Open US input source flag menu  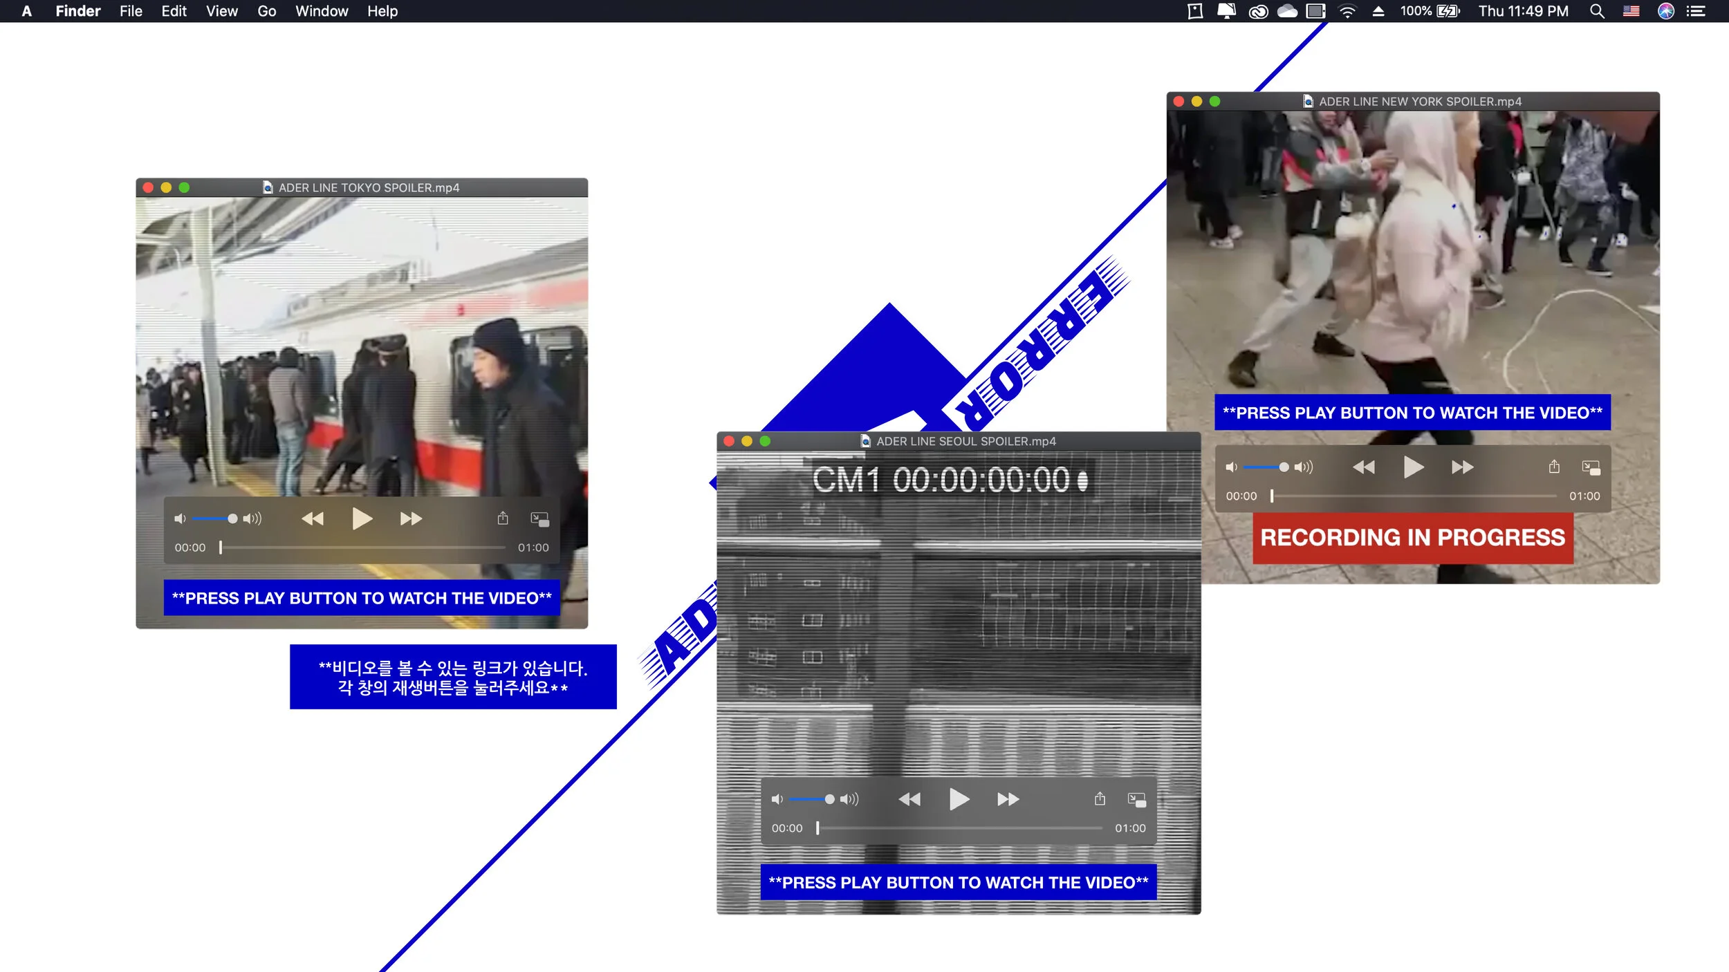1631,11
